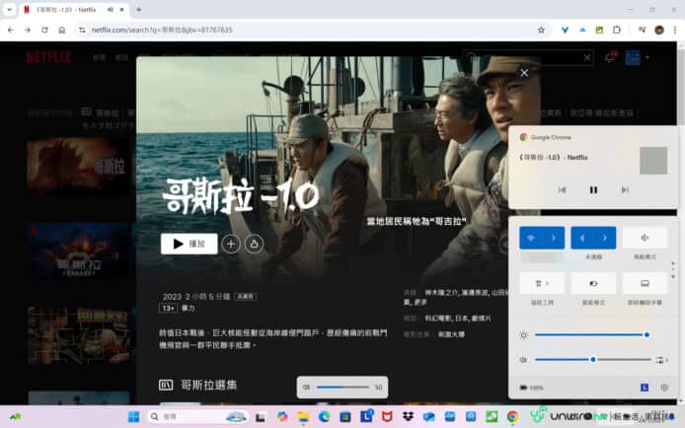Viewport: 685px width, 428px height.
Task: Click the Windows taskbar search box
Action: coord(198,416)
